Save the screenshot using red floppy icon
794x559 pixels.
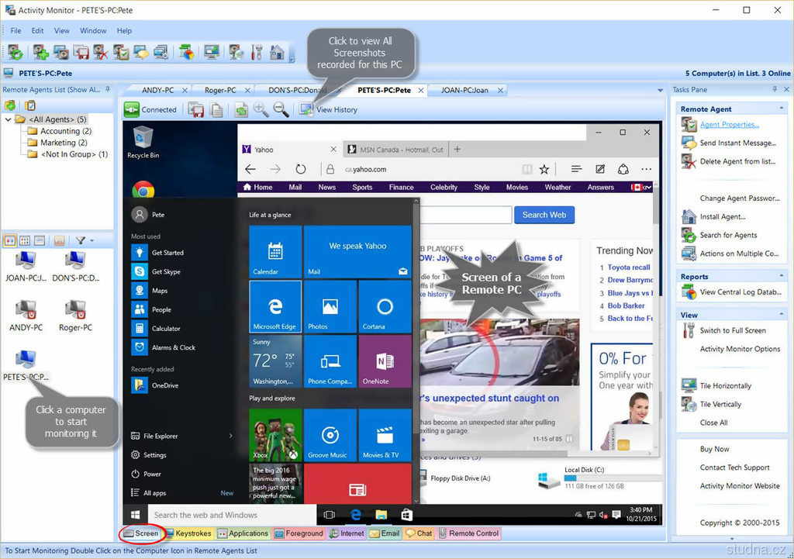point(196,109)
